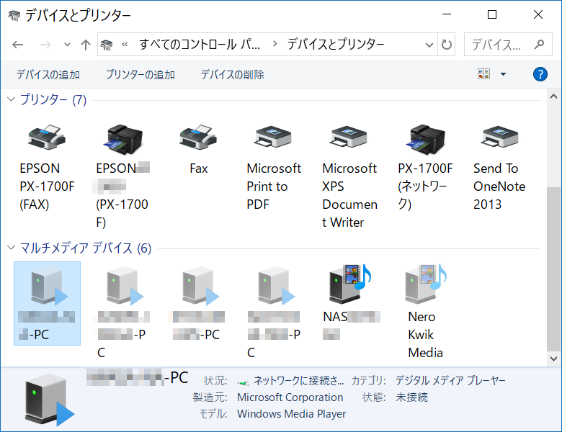Select the Fax device icon
The image size is (562, 432).
coord(198,138)
